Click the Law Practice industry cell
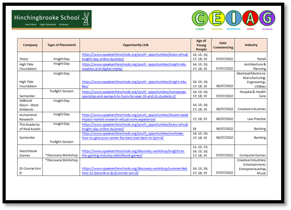291x210 pixels. point(251,117)
